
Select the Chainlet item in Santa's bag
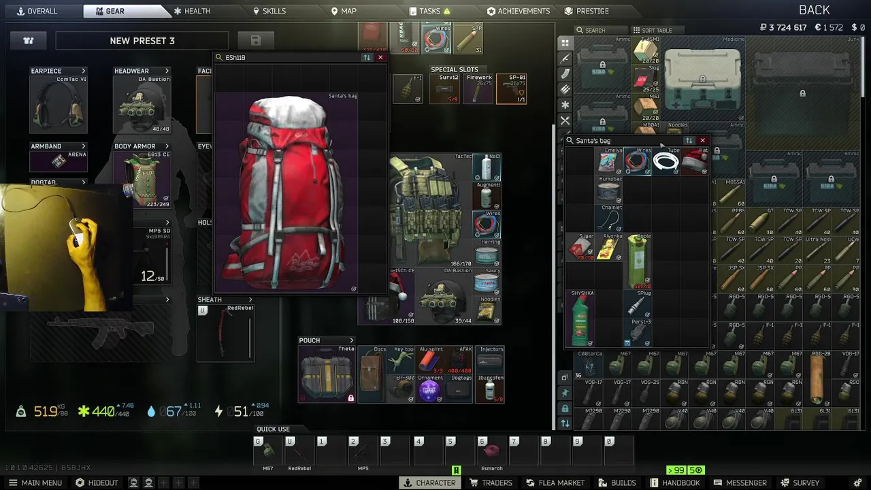pyautogui.click(x=609, y=218)
